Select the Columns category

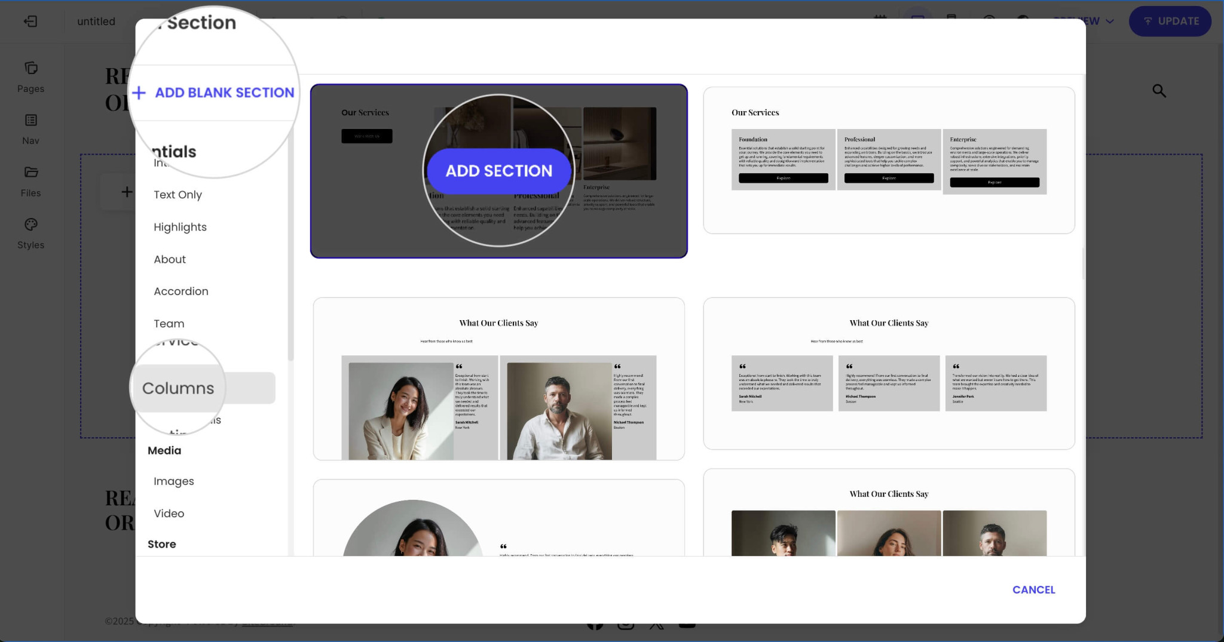pyautogui.click(x=203, y=388)
